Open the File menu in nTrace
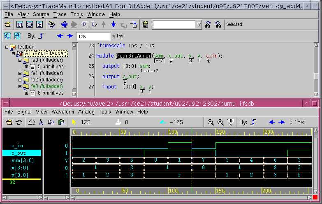 [9, 14]
